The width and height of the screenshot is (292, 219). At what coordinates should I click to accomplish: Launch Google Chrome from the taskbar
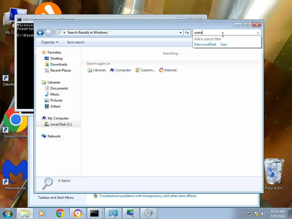60,213
